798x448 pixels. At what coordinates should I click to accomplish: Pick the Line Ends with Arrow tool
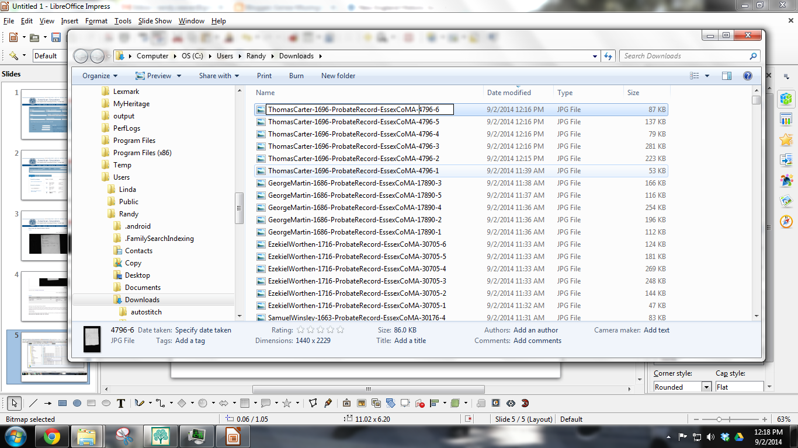point(48,402)
